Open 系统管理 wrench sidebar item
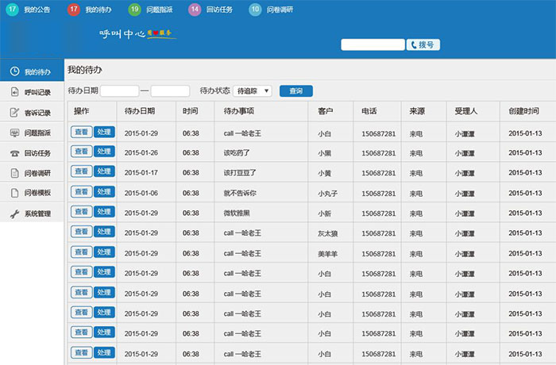This screenshot has height=365, width=556. [x=32, y=213]
